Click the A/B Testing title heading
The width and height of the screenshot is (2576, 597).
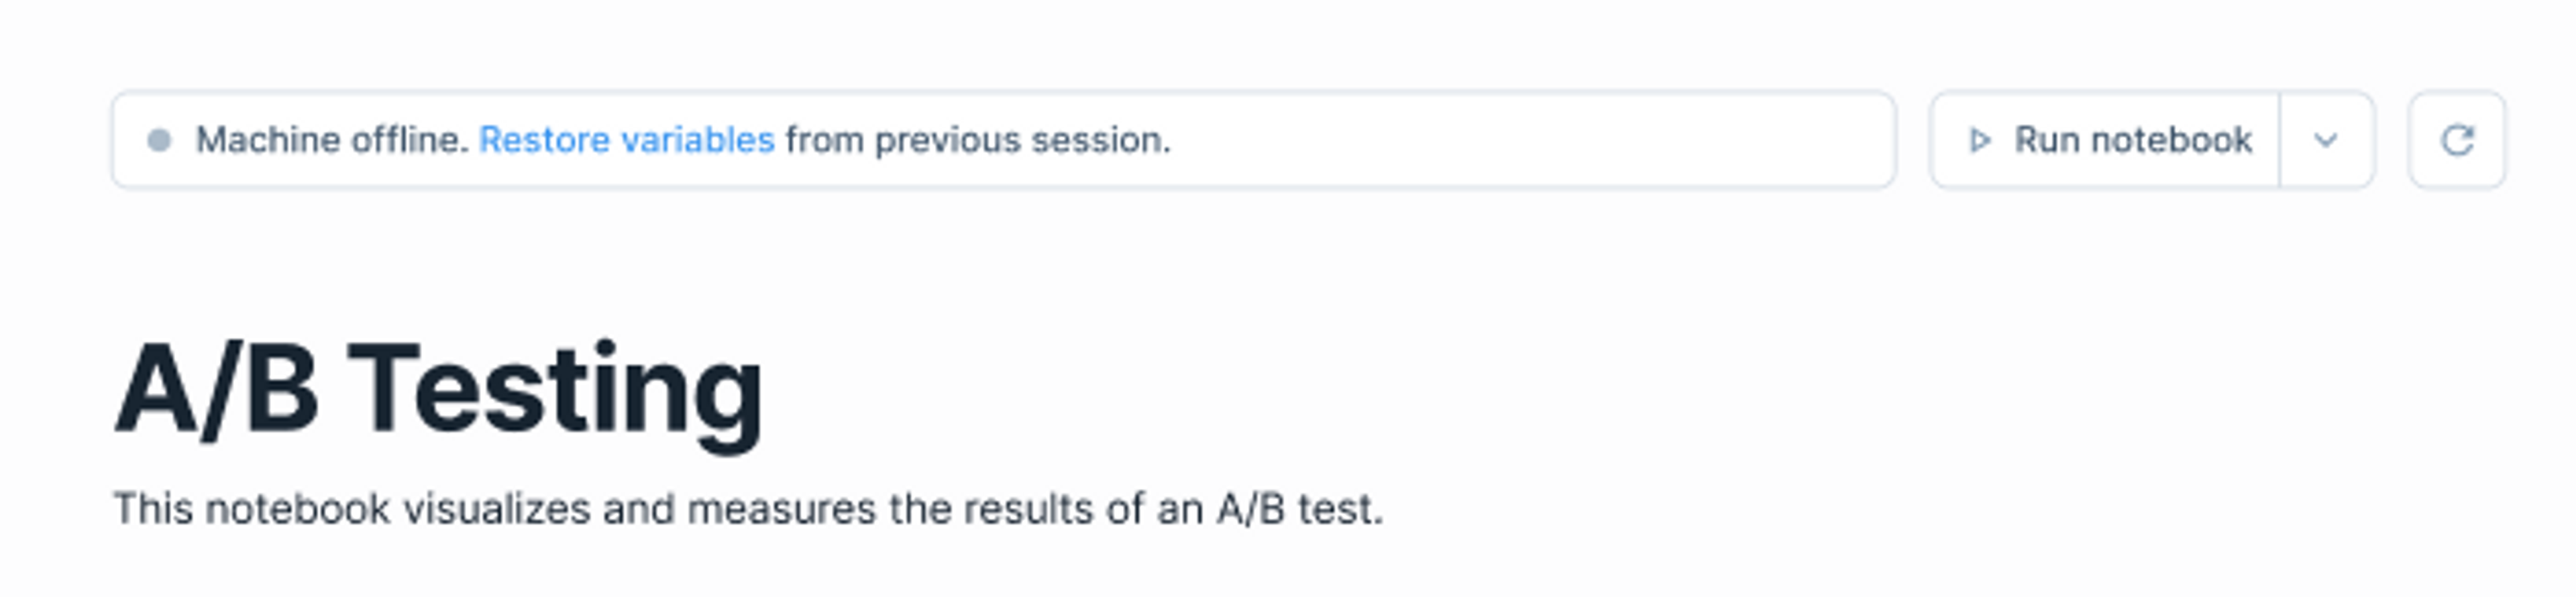(x=439, y=390)
